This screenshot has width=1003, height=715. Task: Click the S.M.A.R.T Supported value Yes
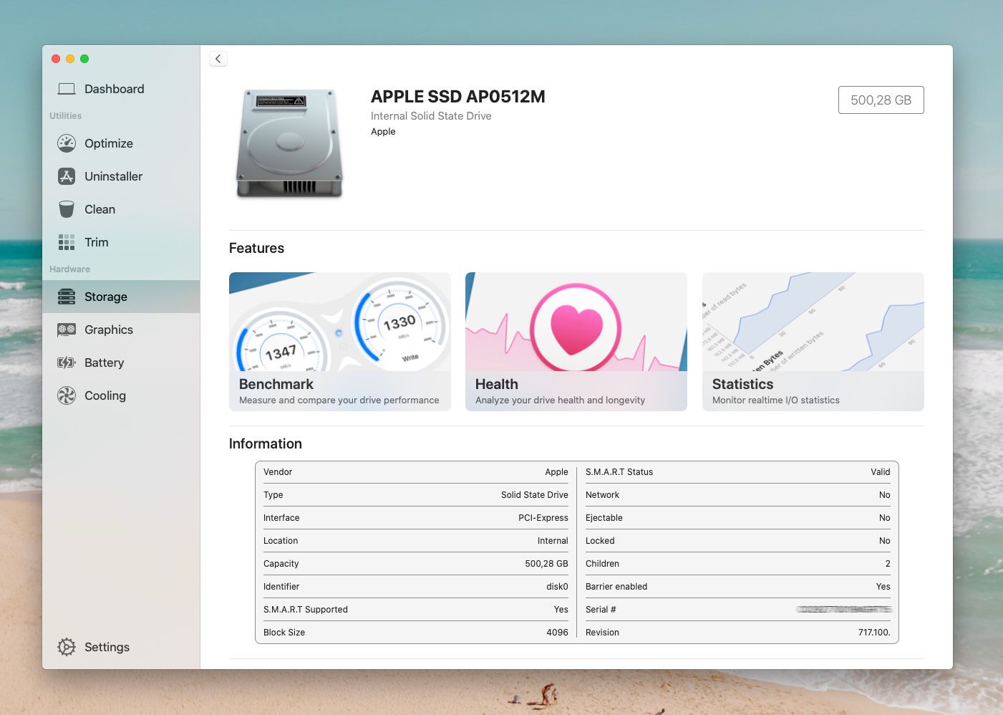pyautogui.click(x=561, y=610)
